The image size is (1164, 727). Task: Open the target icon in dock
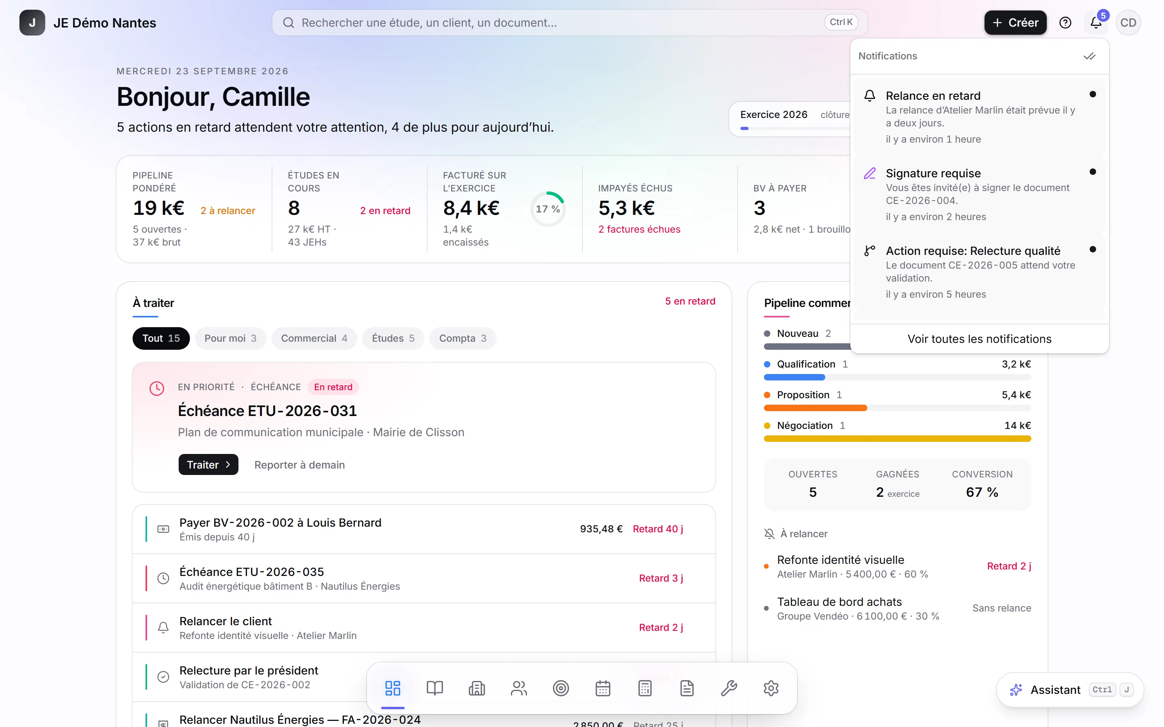(x=561, y=688)
